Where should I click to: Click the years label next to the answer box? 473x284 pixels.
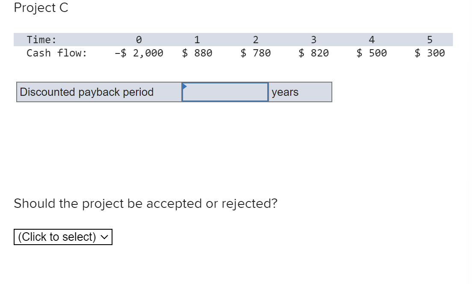pyautogui.click(x=286, y=92)
